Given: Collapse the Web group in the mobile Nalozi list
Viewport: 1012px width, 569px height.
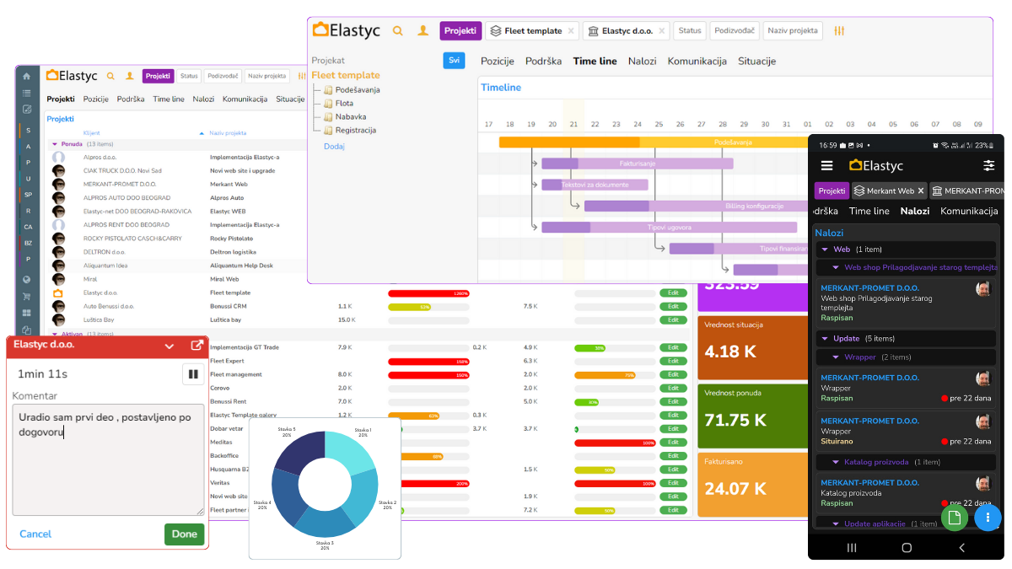Looking at the screenshot, I should coord(825,250).
